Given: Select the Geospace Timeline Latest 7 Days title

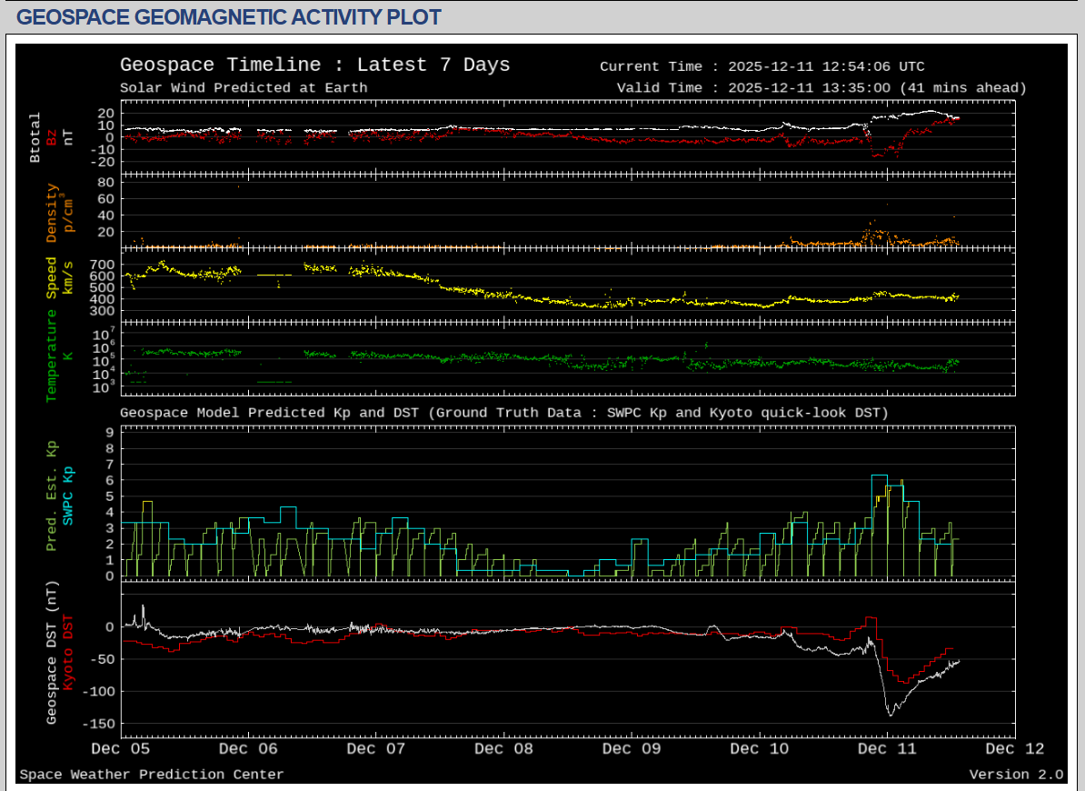Looking at the screenshot, I should coord(314,65).
